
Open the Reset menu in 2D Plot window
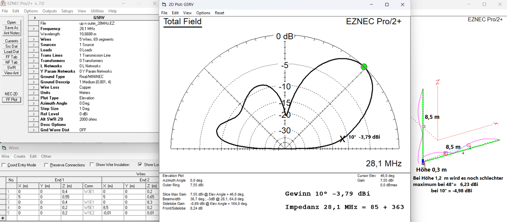click(x=219, y=13)
